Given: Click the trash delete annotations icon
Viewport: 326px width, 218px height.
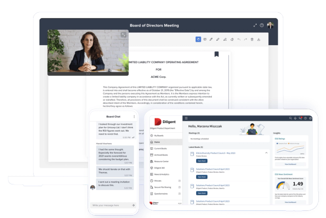Looking at the screenshot, I should pyautogui.click(x=252, y=40).
